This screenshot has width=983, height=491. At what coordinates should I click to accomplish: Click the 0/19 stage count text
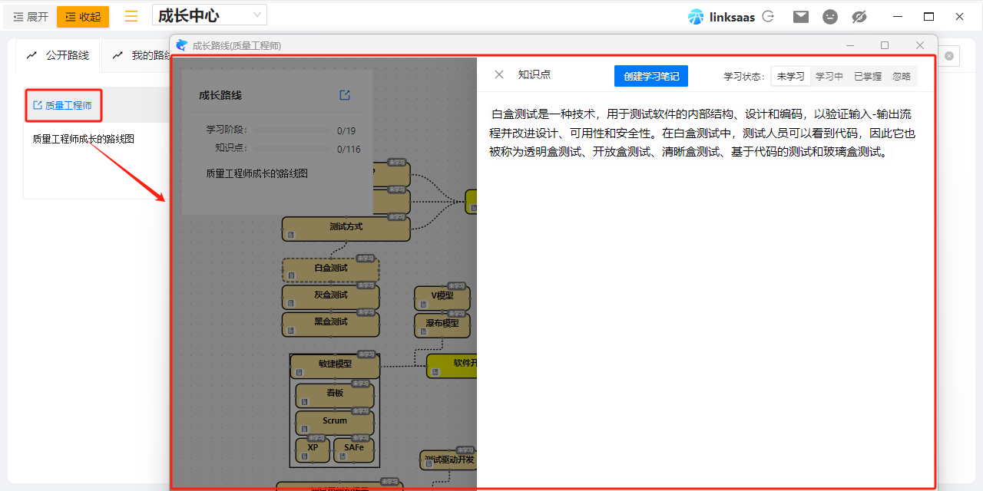346,130
